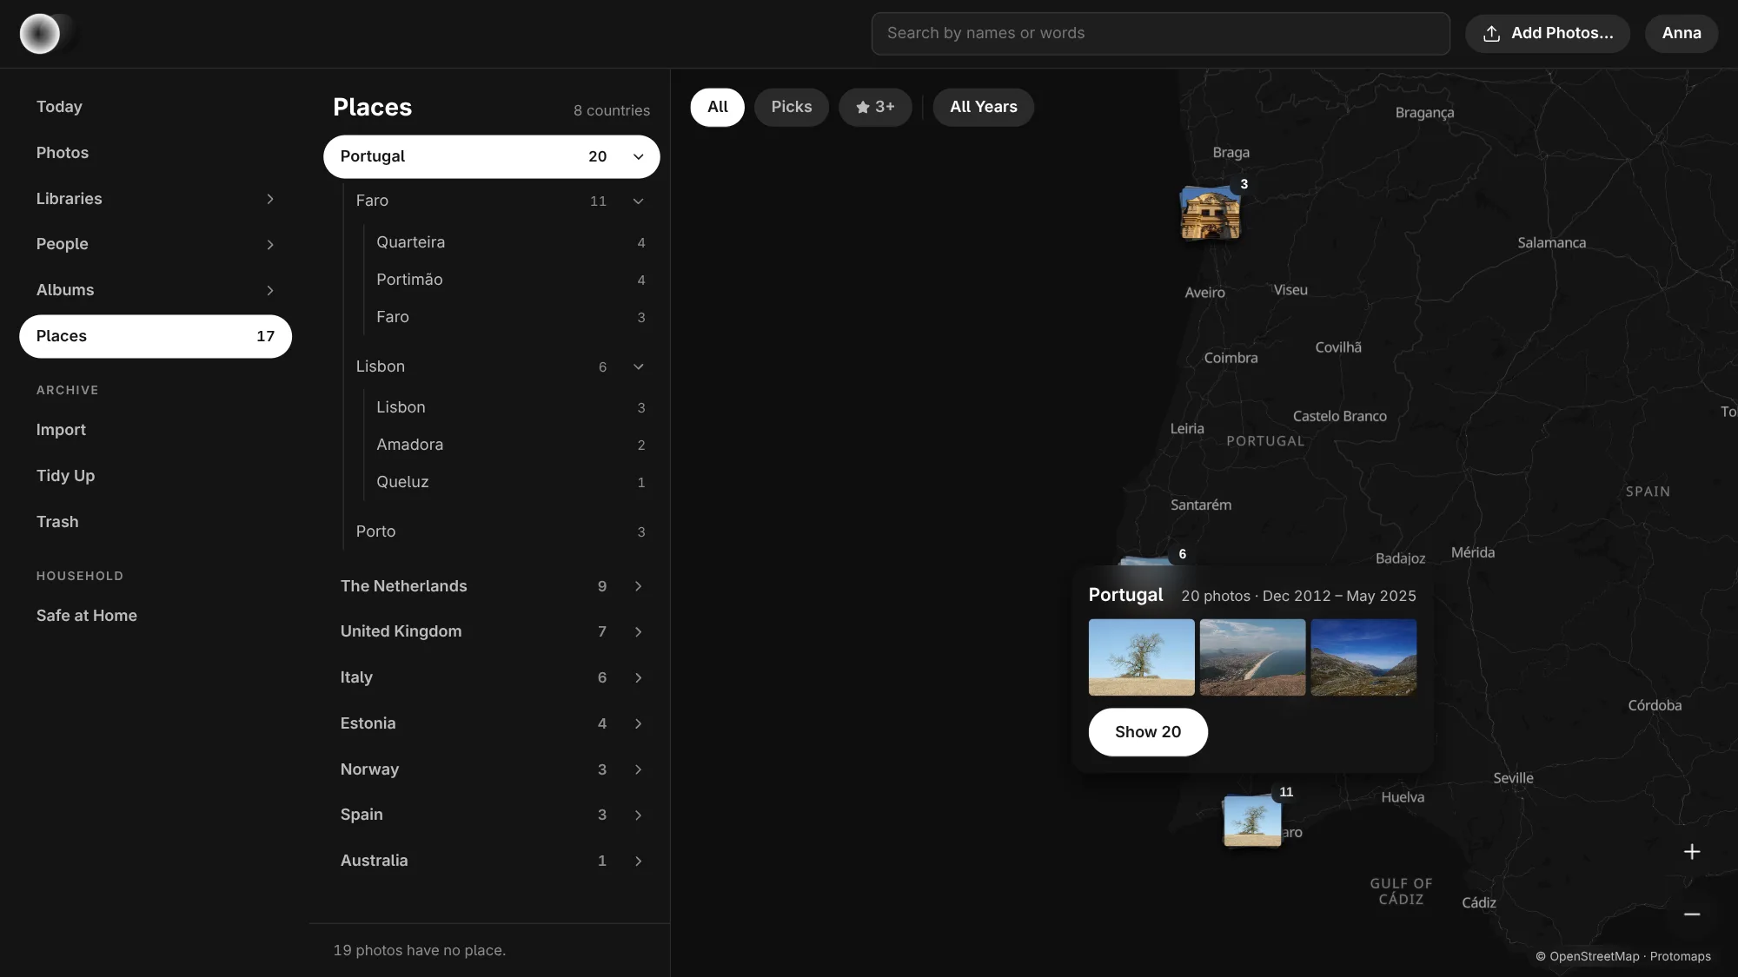Screen dimensions: 1738x977
Task: Open the coastline photo thumbnail in popup
Action: click(1252, 657)
